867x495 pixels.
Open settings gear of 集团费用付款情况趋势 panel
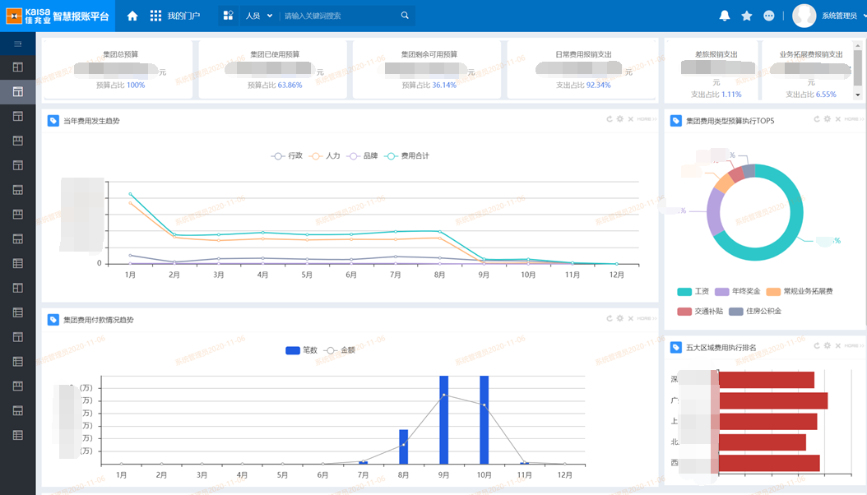click(x=620, y=318)
